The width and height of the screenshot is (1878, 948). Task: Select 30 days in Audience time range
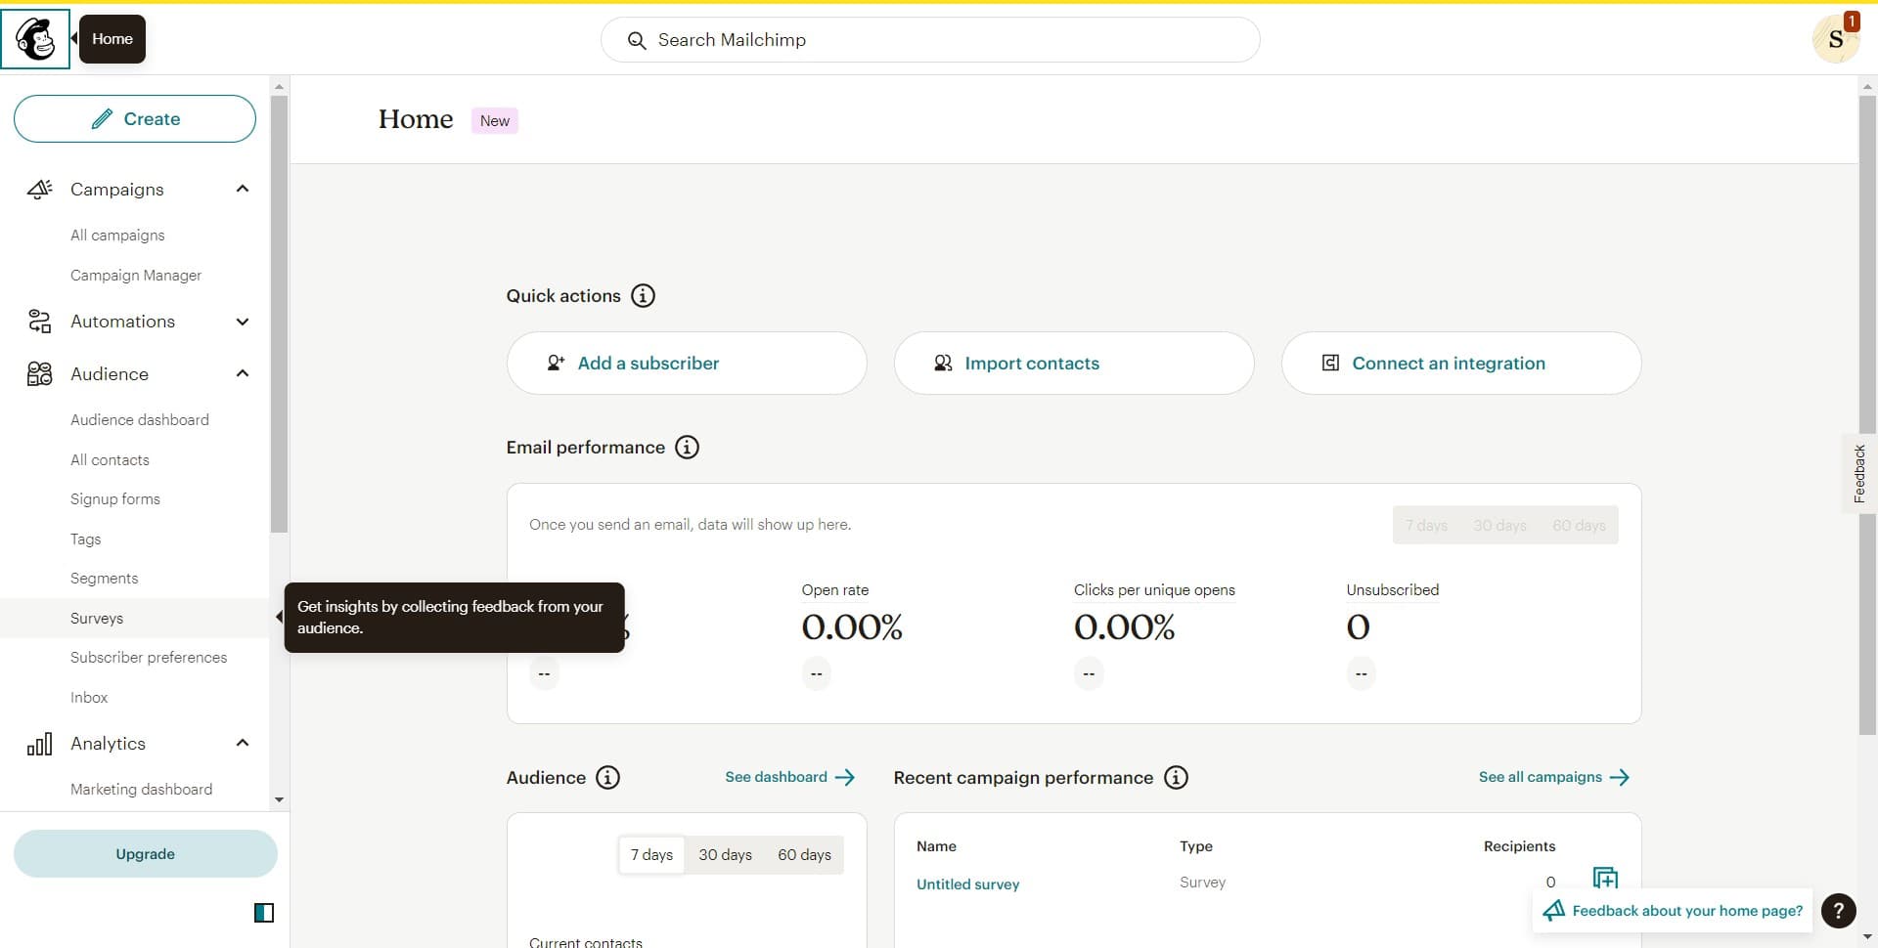pyautogui.click(x=726, y=853)
